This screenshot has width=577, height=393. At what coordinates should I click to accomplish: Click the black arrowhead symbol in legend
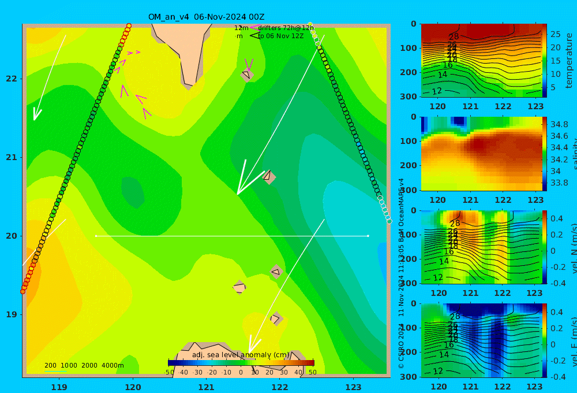click(x=254, y=36)
